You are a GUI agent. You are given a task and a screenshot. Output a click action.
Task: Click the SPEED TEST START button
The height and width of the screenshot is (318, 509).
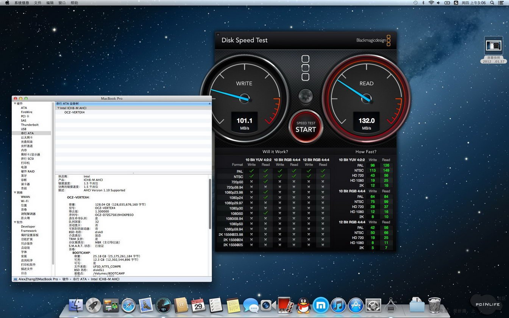click(306, 126)
